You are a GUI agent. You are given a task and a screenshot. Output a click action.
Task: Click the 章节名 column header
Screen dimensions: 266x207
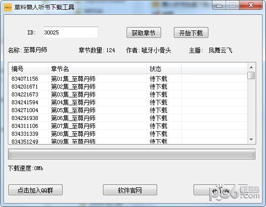pyautogui.click(x=98, y=69)
